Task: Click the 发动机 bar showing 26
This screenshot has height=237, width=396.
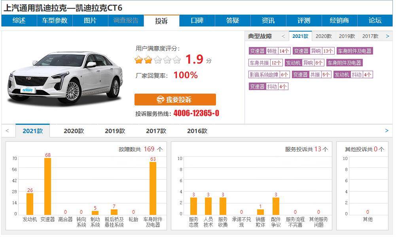Action: tap(30, 204)
